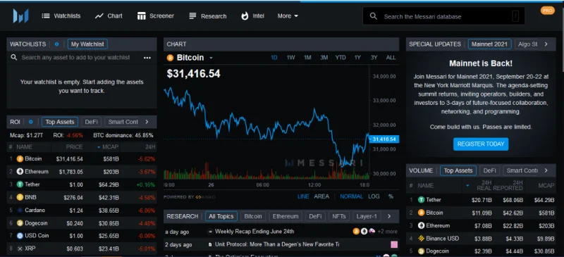Set chart range to 3M
This screenshot has height=257, width=564.
pyautogui.click(x=324, y=58)
